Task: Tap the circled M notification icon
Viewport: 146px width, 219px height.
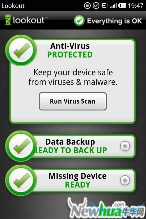Action: point(87,6)
